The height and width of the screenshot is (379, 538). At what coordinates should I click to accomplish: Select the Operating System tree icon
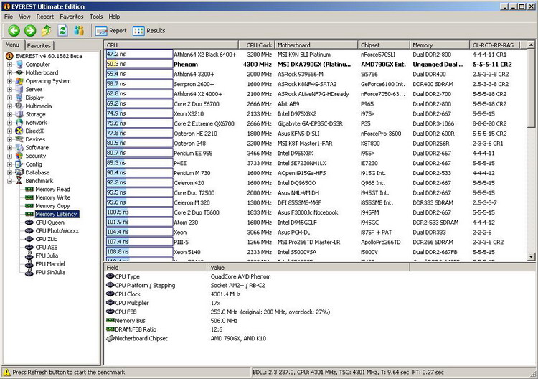coord(19,81)
